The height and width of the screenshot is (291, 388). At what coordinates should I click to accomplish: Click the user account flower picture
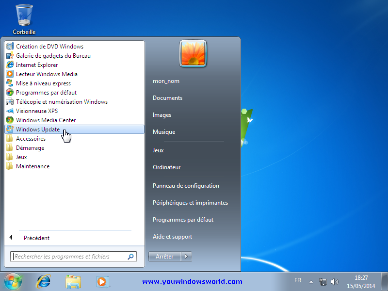pos(193,53)
